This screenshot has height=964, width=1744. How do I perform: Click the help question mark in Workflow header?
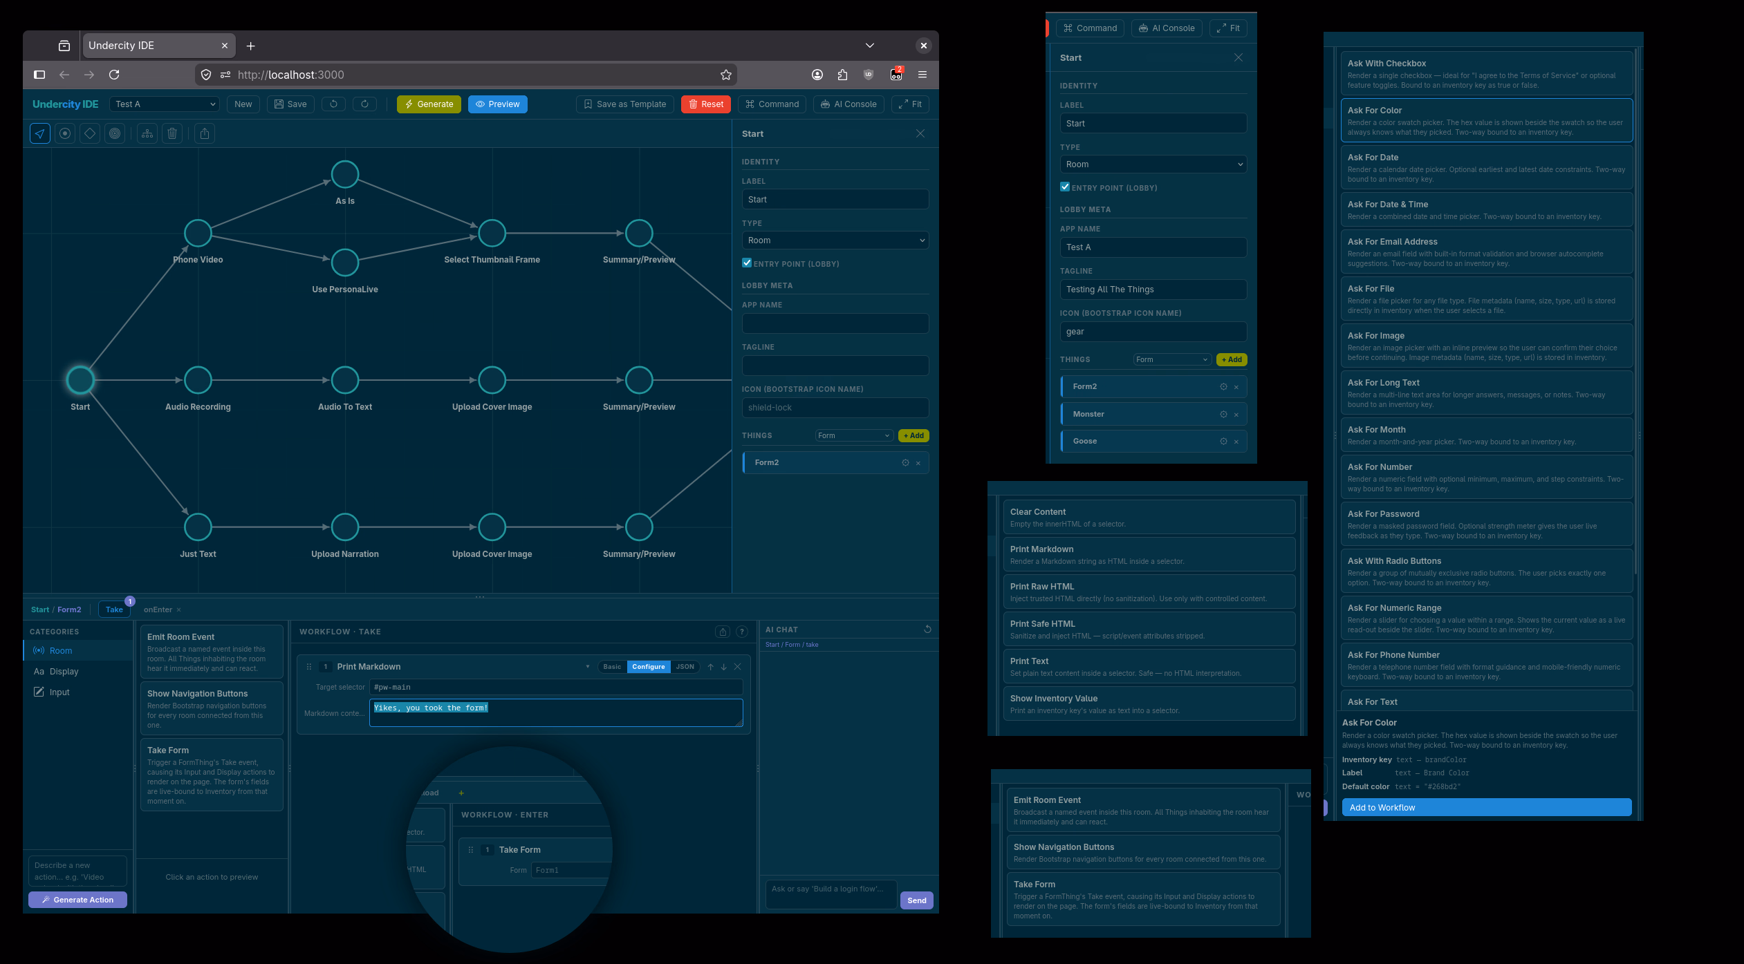(x=742, y=632)
